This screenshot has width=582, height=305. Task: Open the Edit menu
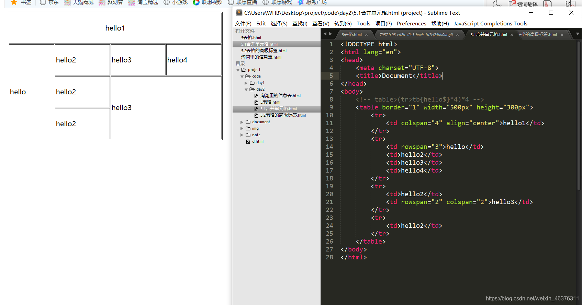pos(261,24)
